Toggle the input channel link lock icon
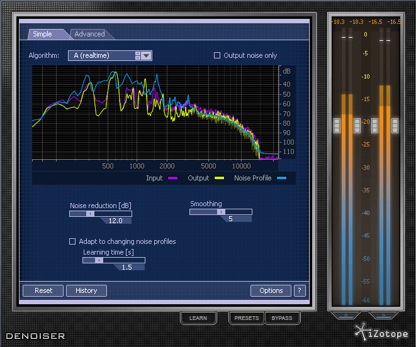416x347 pixels. click(346, 315)
